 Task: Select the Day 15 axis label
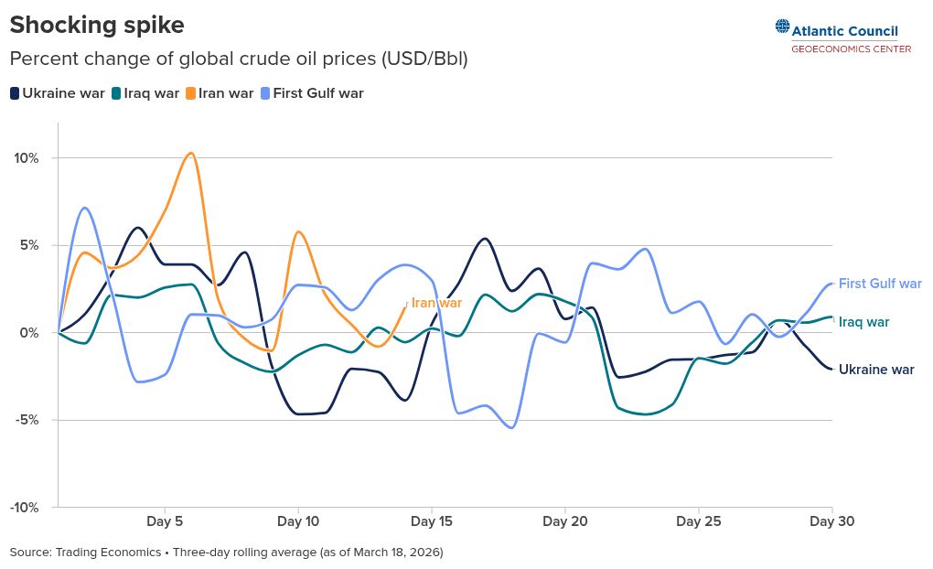[432, 521]
